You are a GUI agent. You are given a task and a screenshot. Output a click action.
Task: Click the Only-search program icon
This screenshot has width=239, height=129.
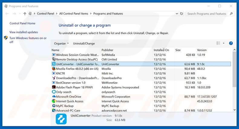coord(54,92)
